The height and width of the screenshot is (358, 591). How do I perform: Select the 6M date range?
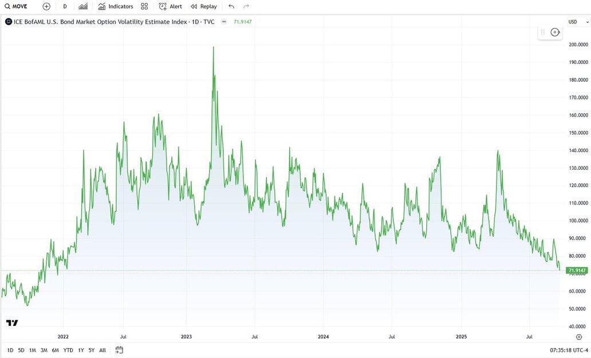coord(56,350)
